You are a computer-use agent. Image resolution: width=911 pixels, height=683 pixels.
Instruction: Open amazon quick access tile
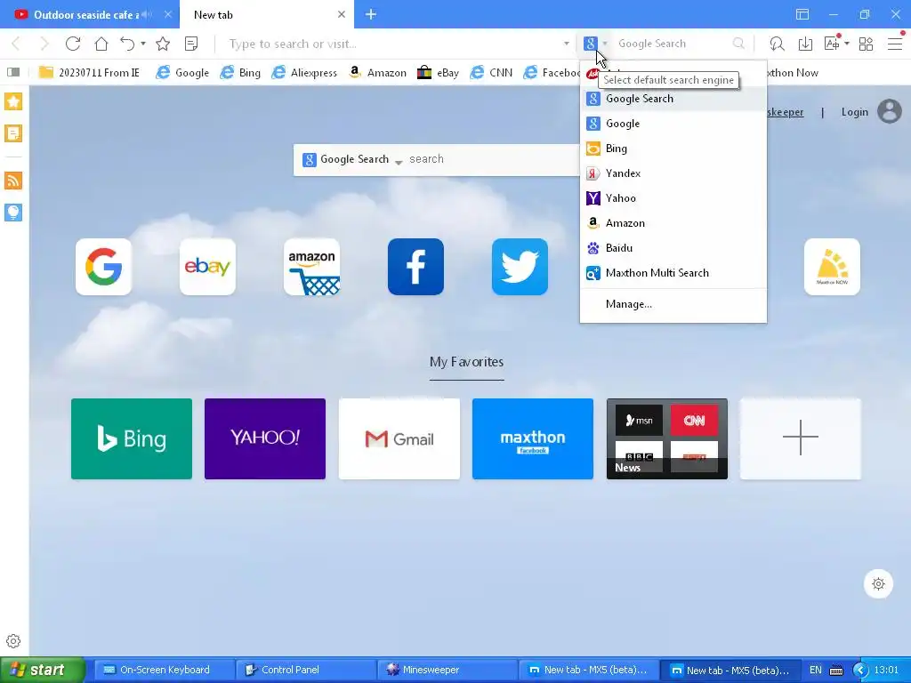point(312,267)
